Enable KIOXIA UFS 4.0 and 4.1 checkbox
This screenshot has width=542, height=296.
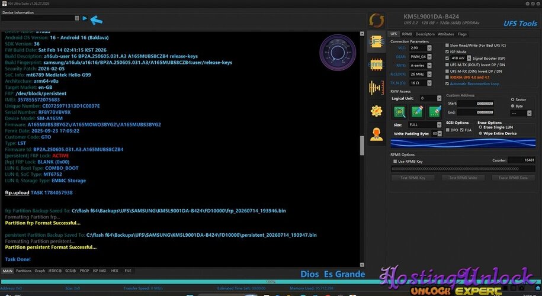[x=447, y=78]
